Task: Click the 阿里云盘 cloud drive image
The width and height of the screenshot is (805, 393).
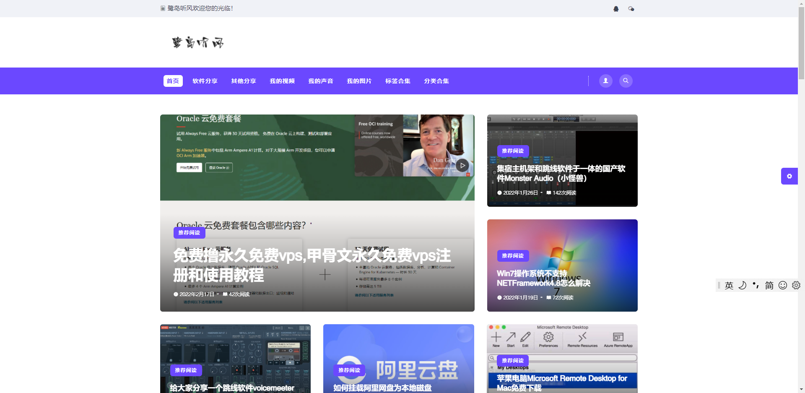Action: (x=399, y=359)
